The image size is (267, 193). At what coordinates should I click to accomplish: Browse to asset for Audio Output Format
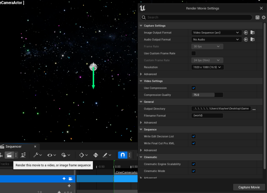252,40
